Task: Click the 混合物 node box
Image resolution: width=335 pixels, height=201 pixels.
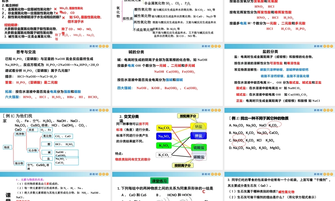Action: 19,163
